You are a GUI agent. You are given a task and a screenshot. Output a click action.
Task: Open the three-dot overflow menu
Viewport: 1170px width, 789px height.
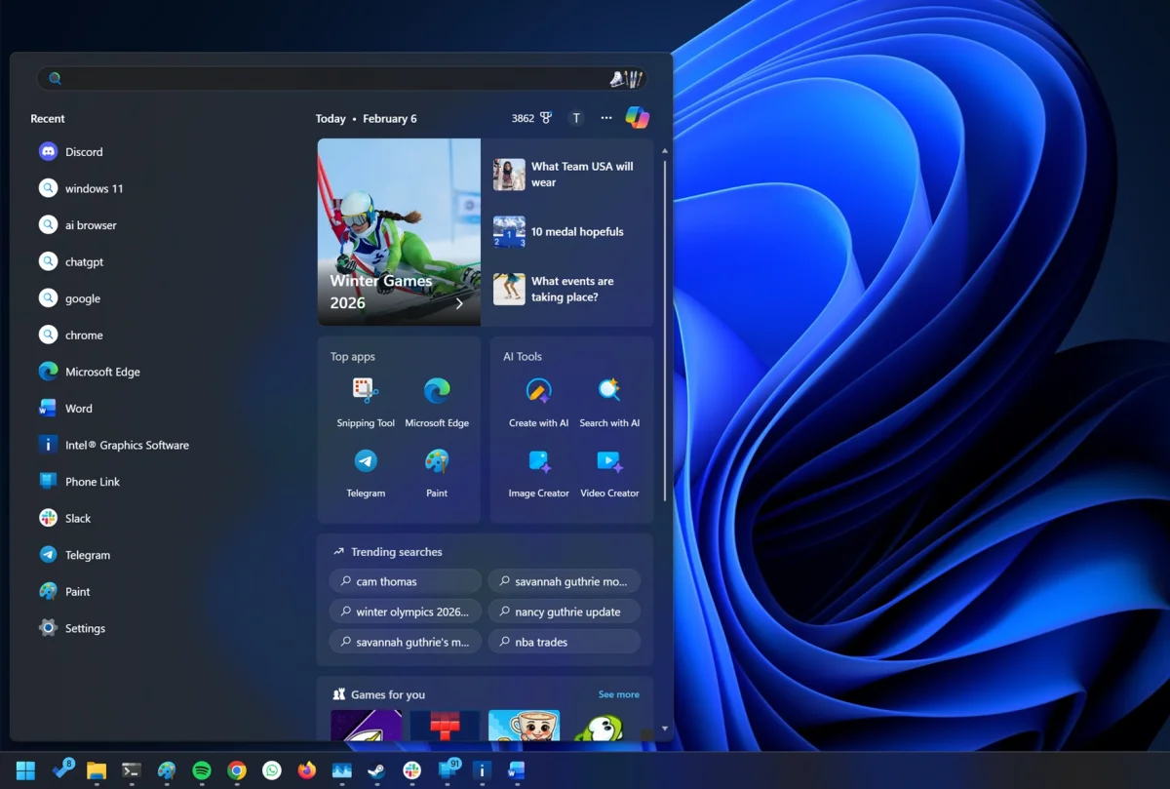click(x=606, y=117)
